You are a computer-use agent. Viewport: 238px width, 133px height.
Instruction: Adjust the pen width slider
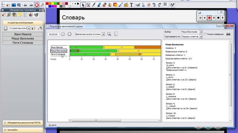pyautogui.click(x=70, y=6)
